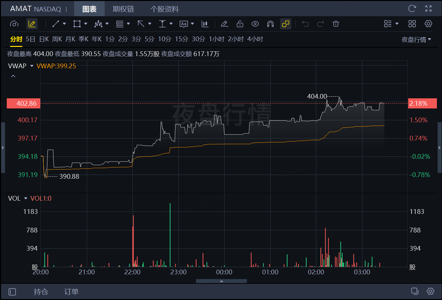Open the 持仓 positions tab
Screen dimensions: 442x300
(41, 292)
